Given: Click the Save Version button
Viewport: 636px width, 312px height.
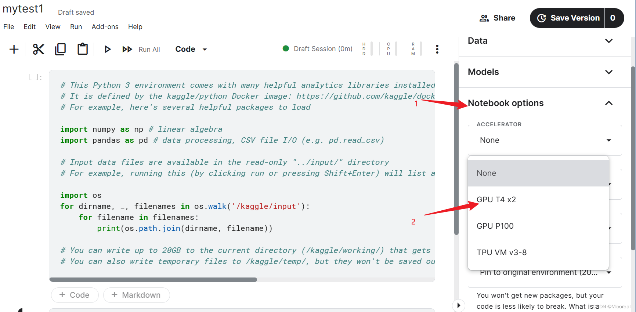Looking at the screenshot, I should pyautogui.click(x=568, y=18).
